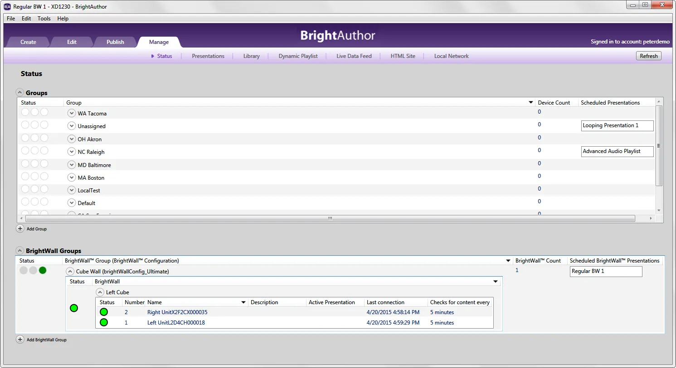Go to the Library sub-tab
This screenshot has height=368, width=676.
pyautogui.click(x=251, y=56)
